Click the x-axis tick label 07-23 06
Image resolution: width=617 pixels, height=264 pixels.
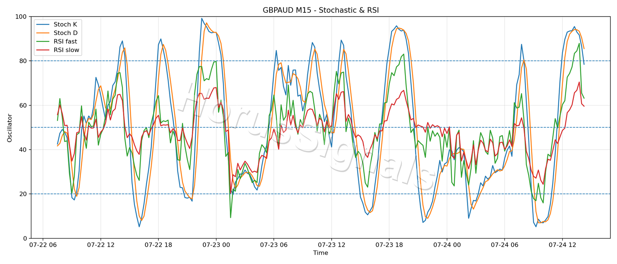tap(274, 245)
